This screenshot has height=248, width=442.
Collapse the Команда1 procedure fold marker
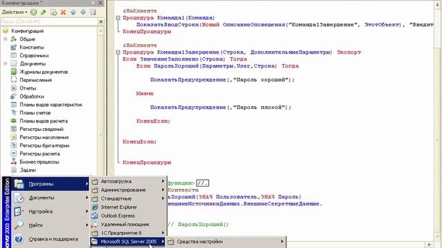point(118,18)
